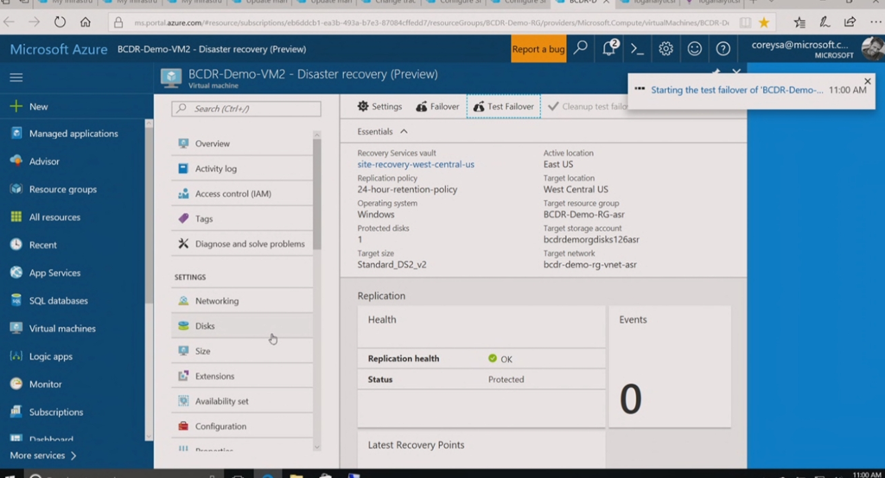
Task: Open the Cloud Shell icon in top bar
Action: click(x=637, y=49)
